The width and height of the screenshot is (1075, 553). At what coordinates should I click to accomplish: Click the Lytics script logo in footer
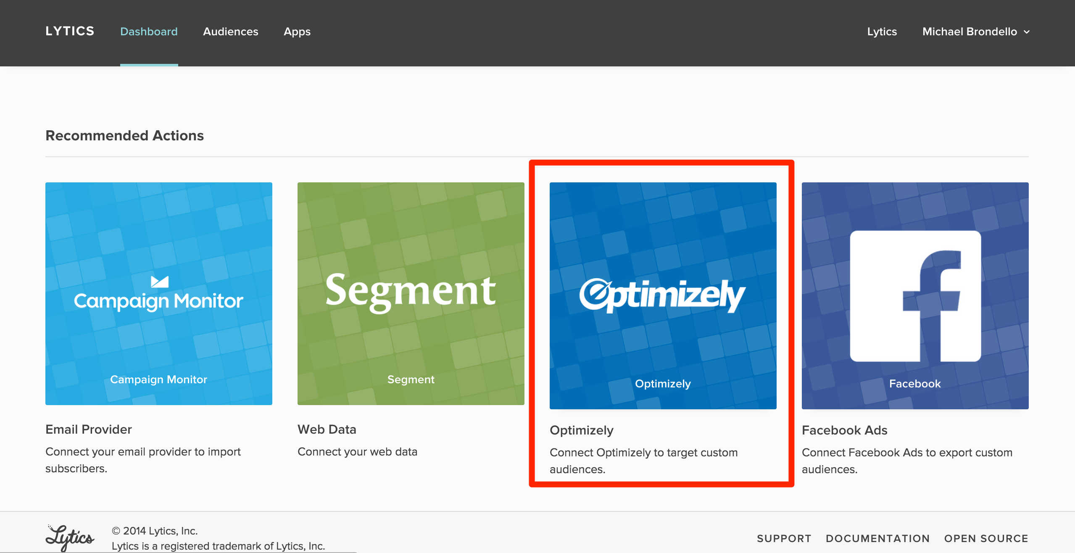(x=70, y=537)
